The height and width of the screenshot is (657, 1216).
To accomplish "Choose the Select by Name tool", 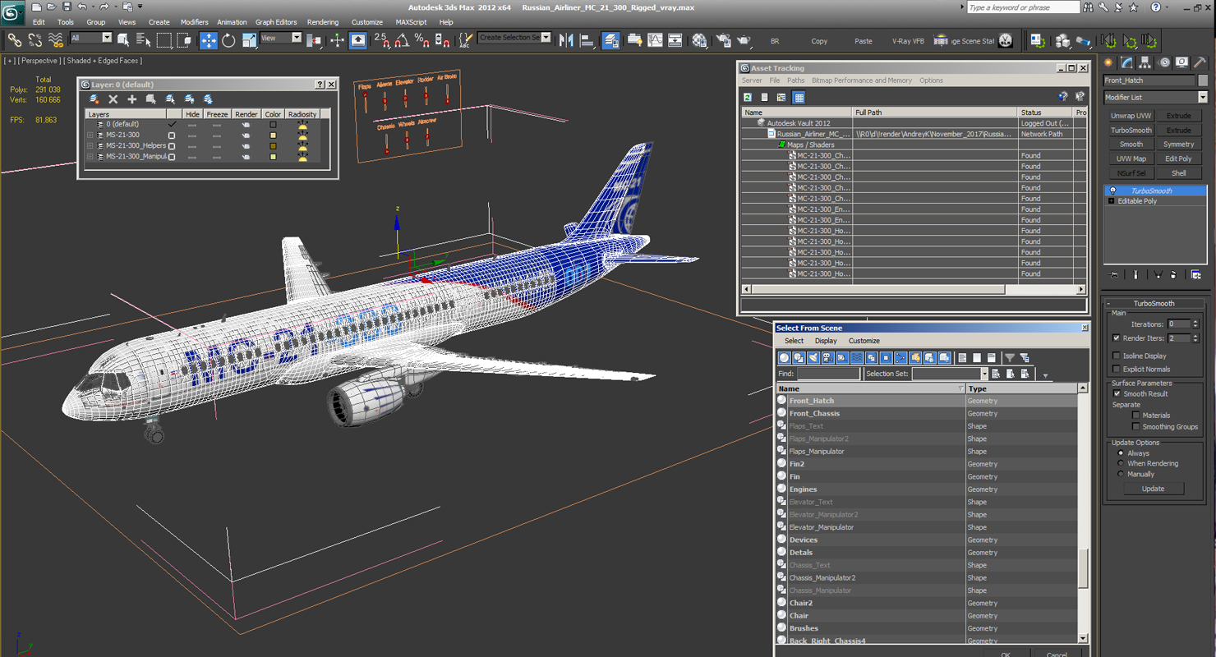I will 143,39.
